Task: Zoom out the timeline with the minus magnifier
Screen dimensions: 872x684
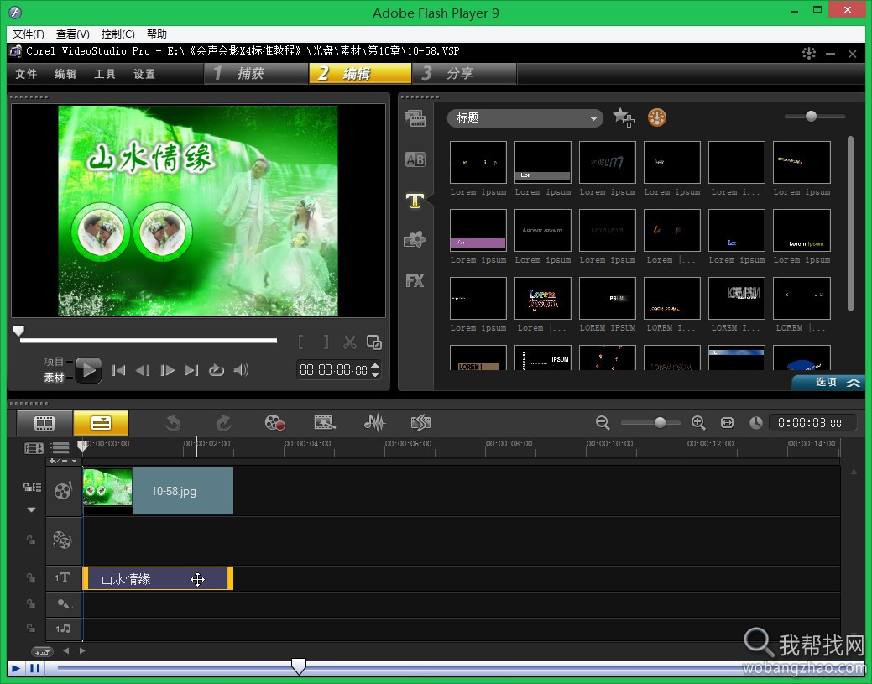Action: [x=603, y=423]
